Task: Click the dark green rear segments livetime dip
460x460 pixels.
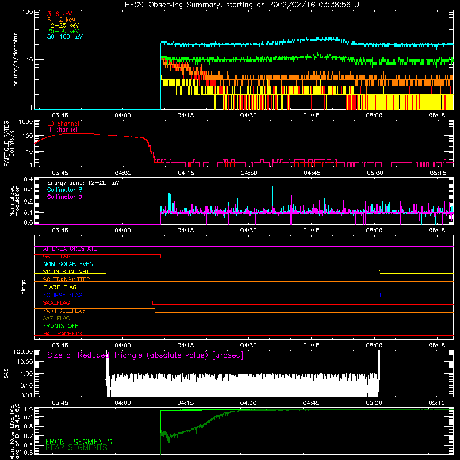Action: (x=168, y=437)
